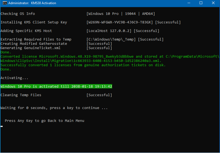Viewport: 220px width, 153px height.
Task: Maximize the KMS38 Activation window
Action: pyautogui.click(x=201, y=3)
